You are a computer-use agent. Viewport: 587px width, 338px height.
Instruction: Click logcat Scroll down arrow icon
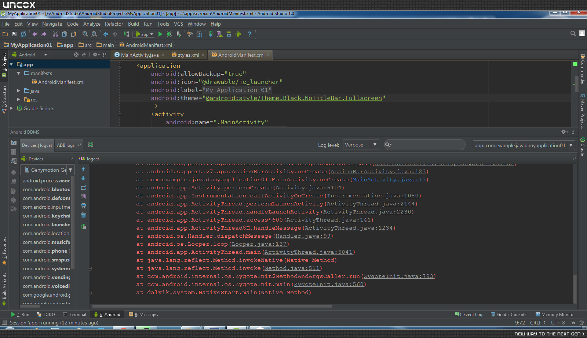(x=83, y=178)
